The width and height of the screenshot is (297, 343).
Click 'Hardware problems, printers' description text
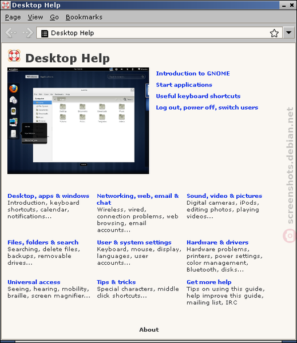coord(224,260)
